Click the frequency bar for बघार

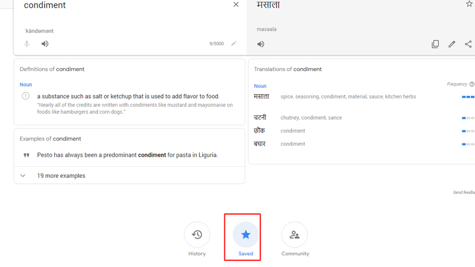(468, 145)
